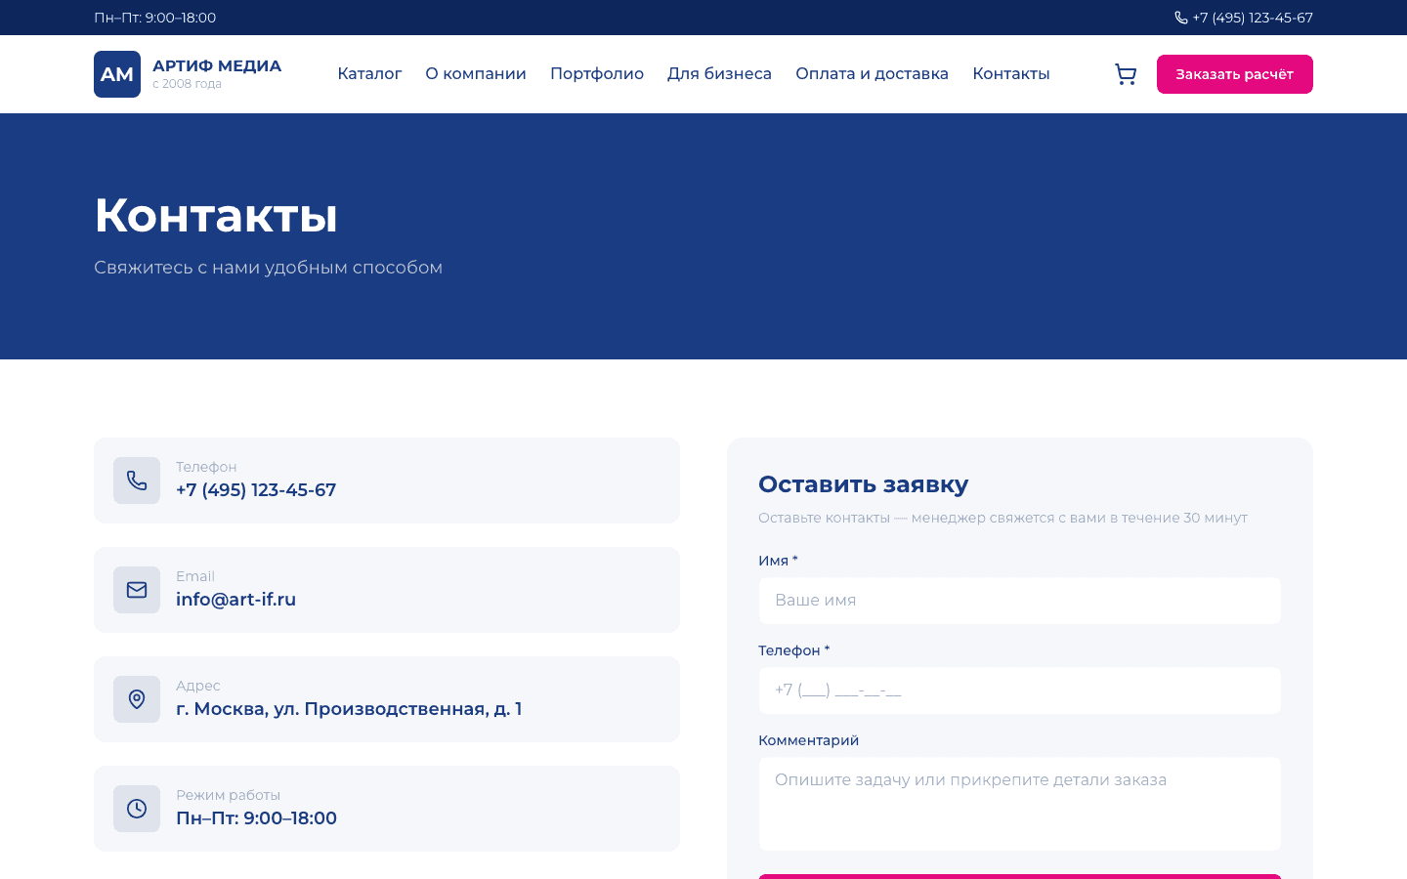Viewport: 1407px width, 879px height.
Task: Click the Комментарий textarea
Action: (x=1020, y=804)
